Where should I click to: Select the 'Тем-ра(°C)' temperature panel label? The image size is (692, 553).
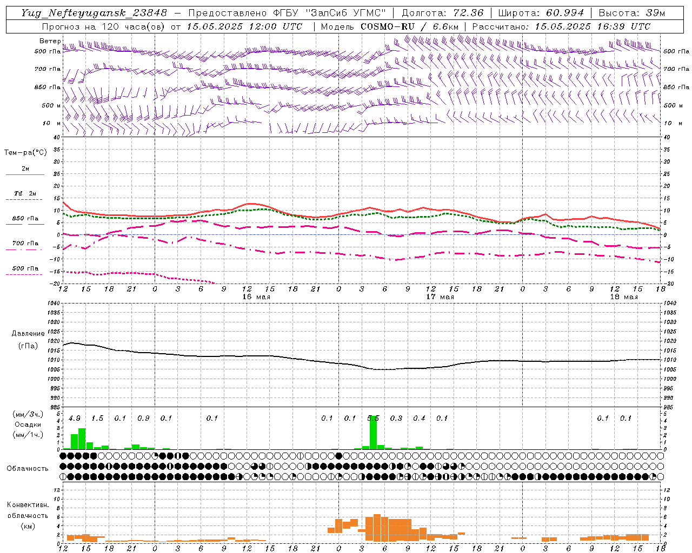[x=25, y=153]
